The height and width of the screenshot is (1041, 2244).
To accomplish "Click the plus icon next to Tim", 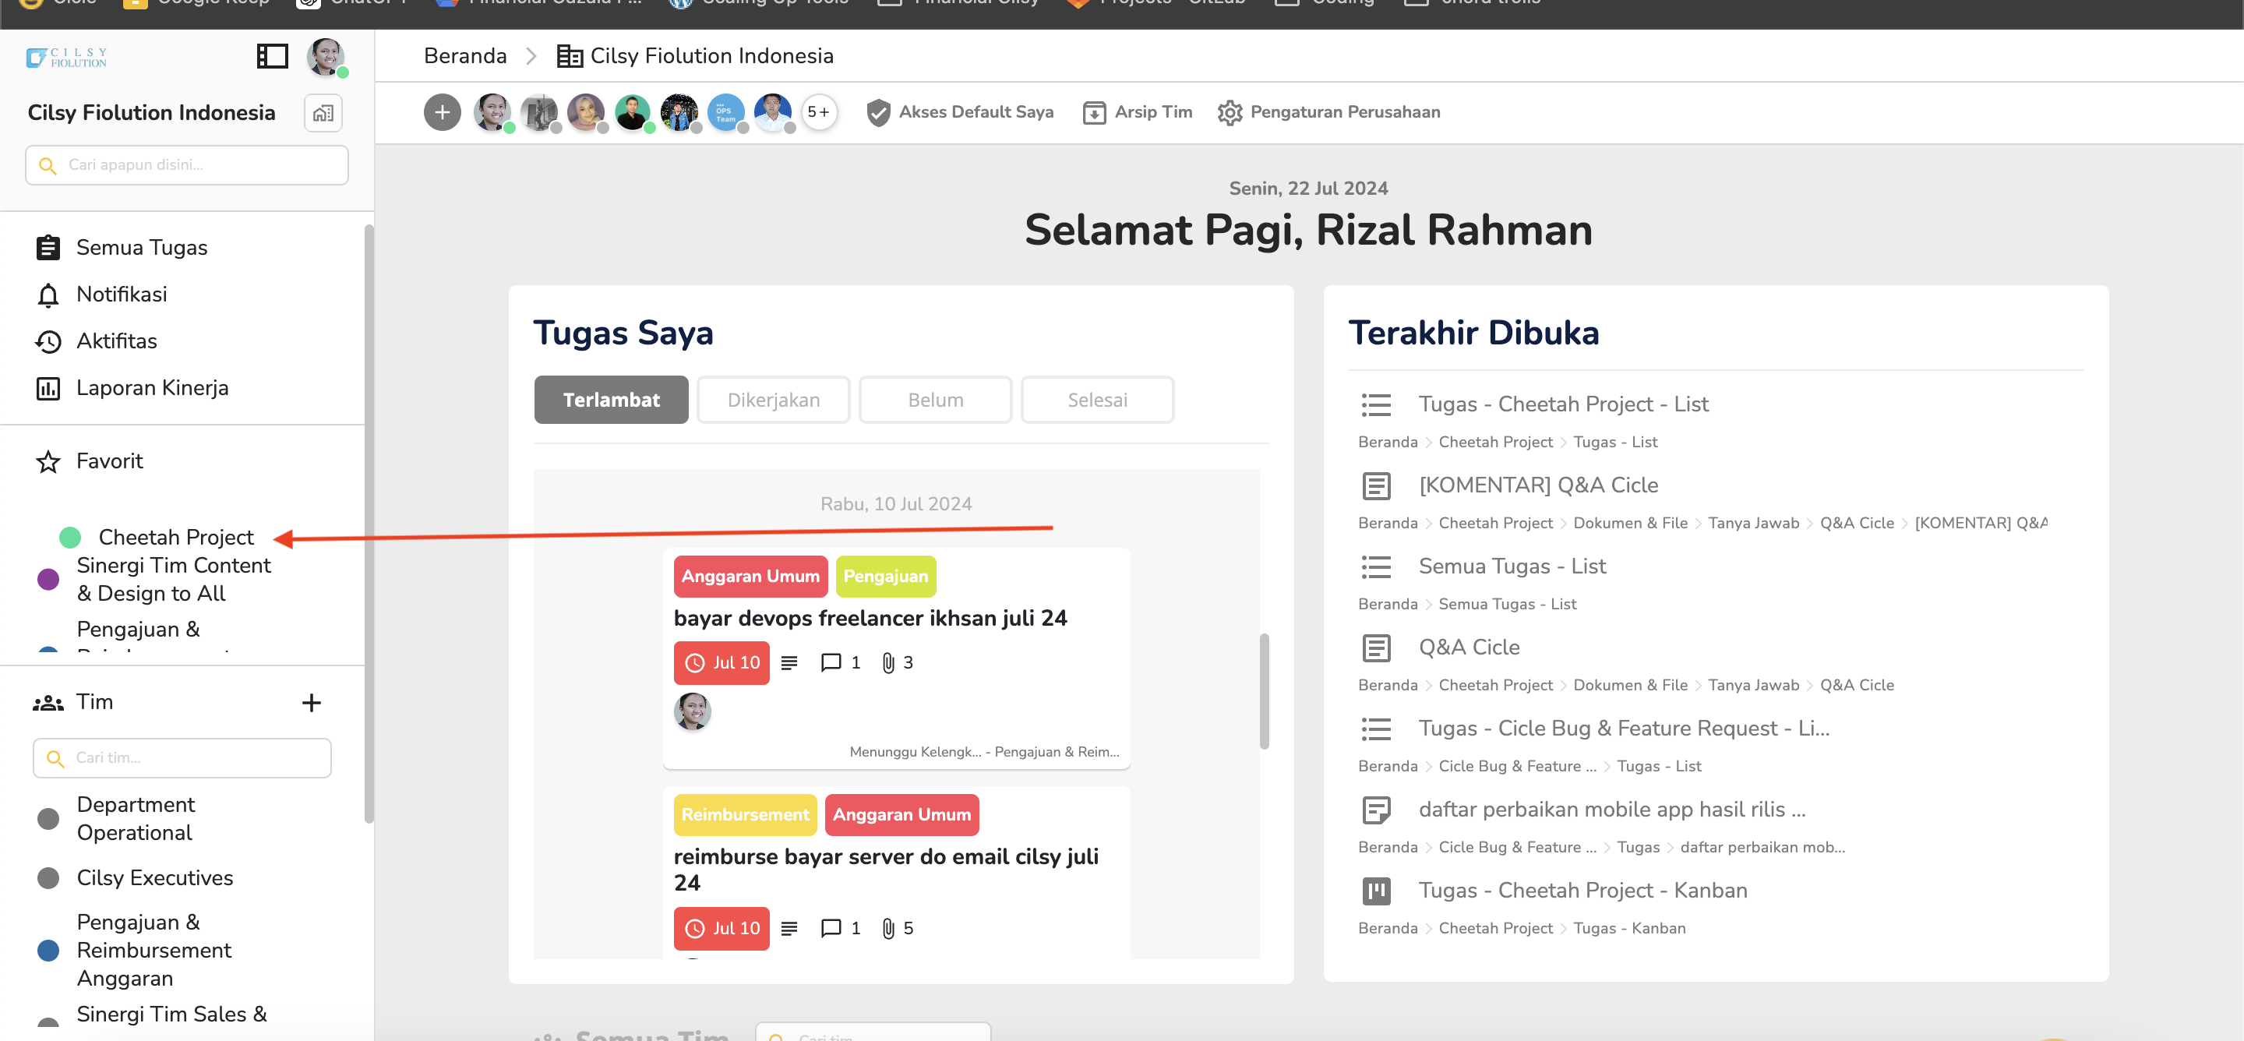I will [x=311, y=703].
